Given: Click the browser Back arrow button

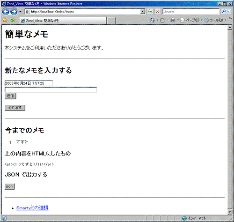Looking at the screenshot, I should [x=6, y=12].
